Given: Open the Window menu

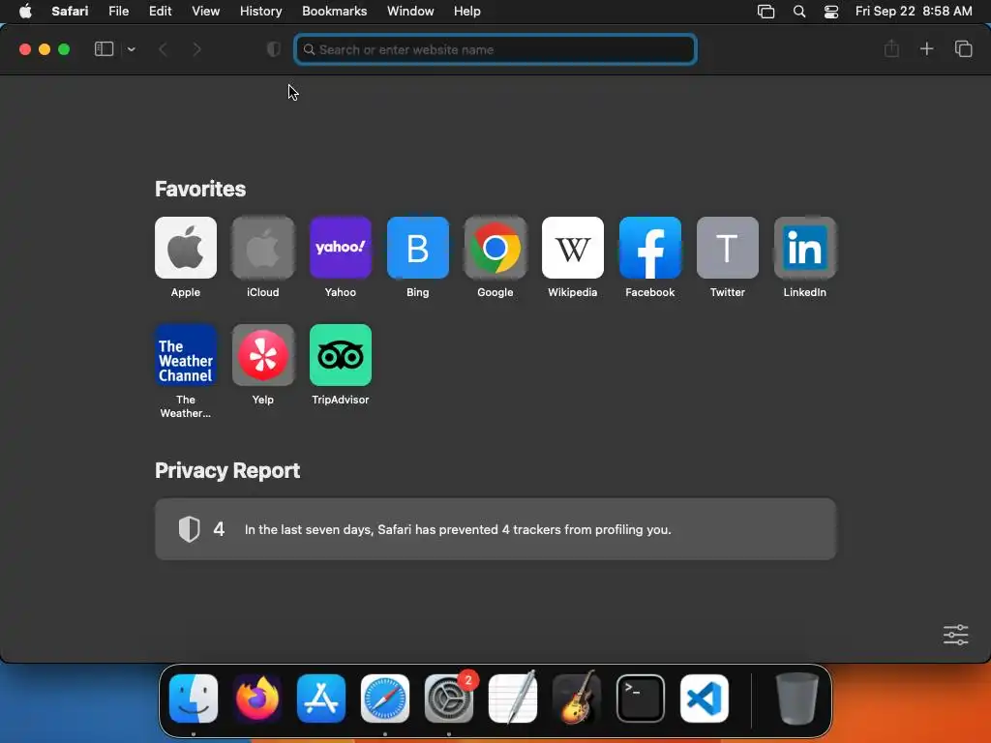Looking at the screenshot, I should coord(410,11).
